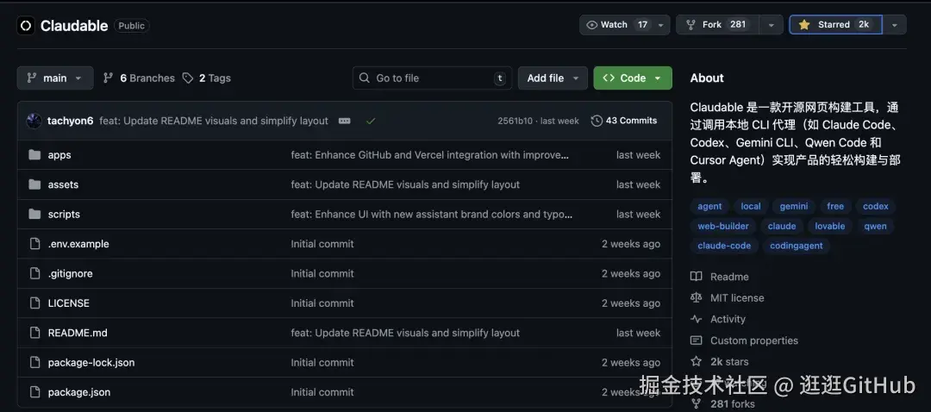The width and height of the screenshot is (931, 412).
Task: Click the Activity pulse icon link
Action: pos(697,319)
